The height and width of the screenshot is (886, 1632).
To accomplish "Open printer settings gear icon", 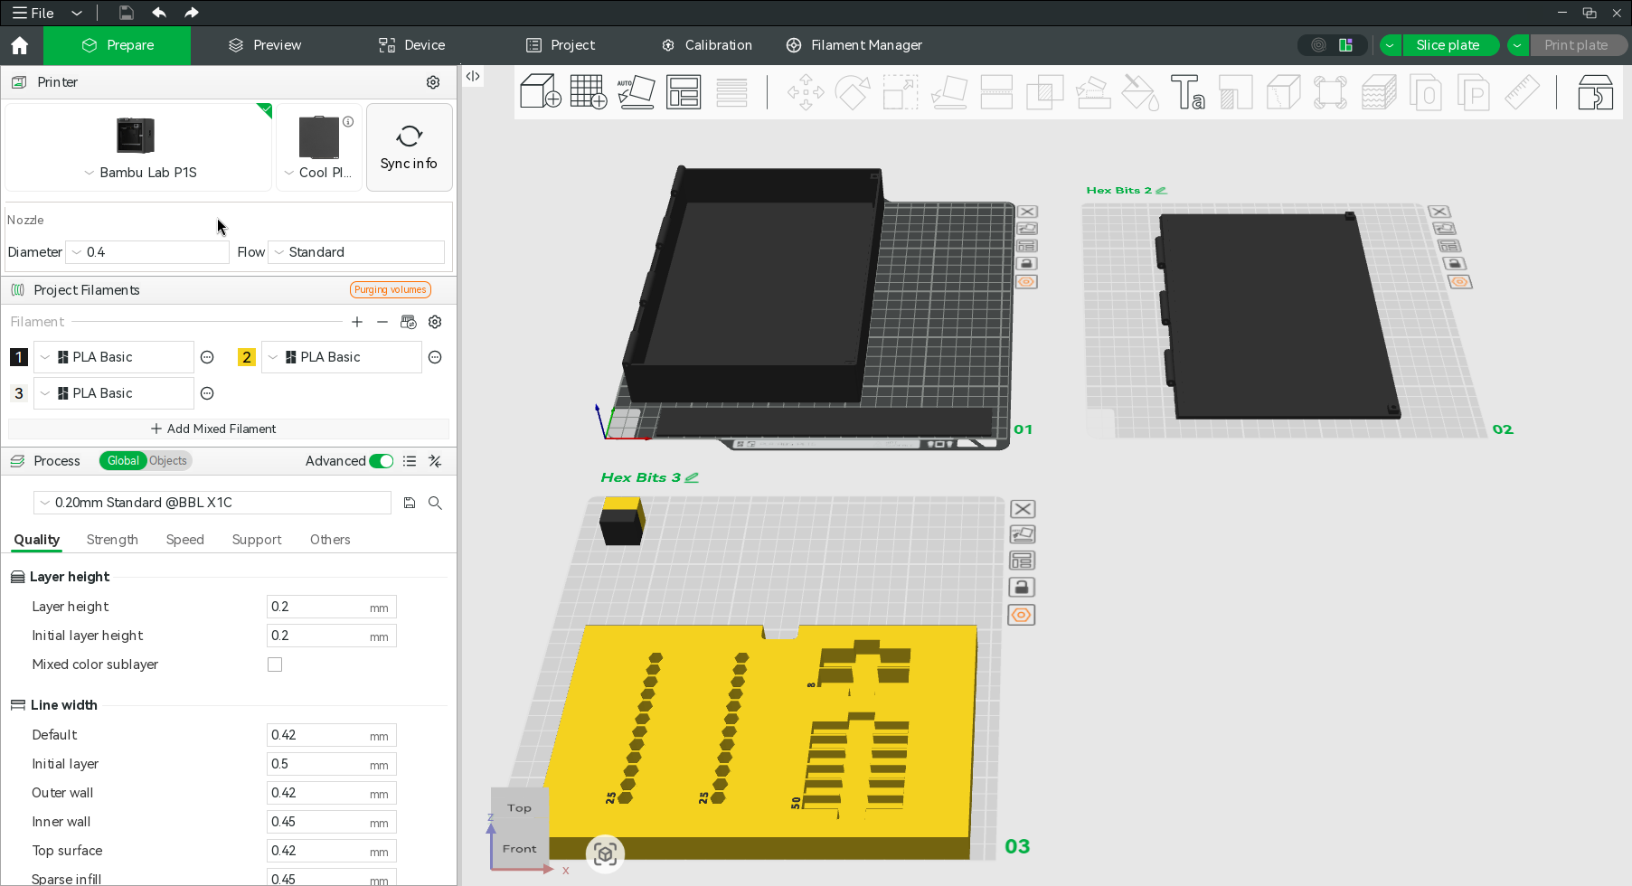I will pos(433,82).
